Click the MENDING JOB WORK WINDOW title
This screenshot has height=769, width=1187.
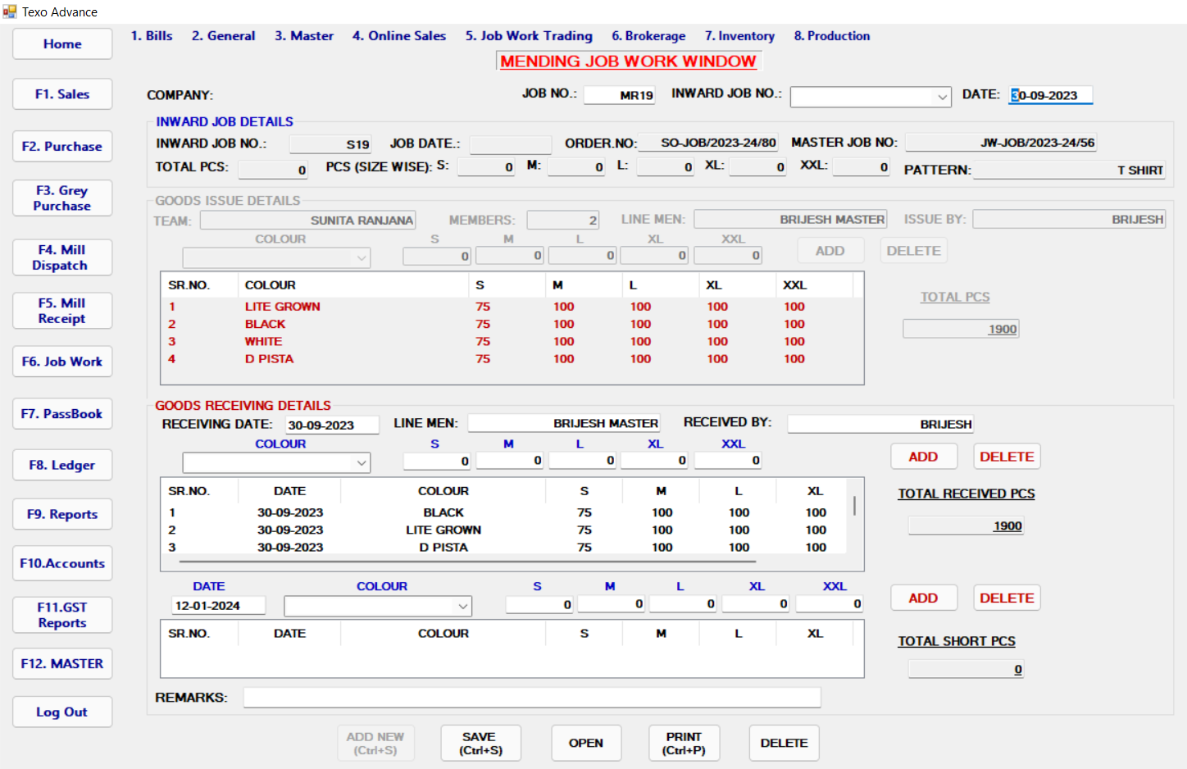(x=629, y=61)
